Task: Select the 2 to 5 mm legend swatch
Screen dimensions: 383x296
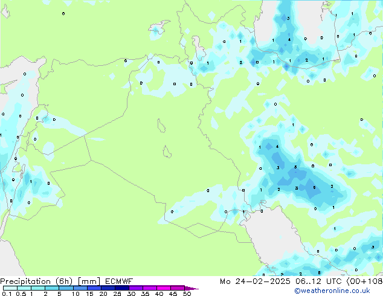Action: tap(52, 288)
